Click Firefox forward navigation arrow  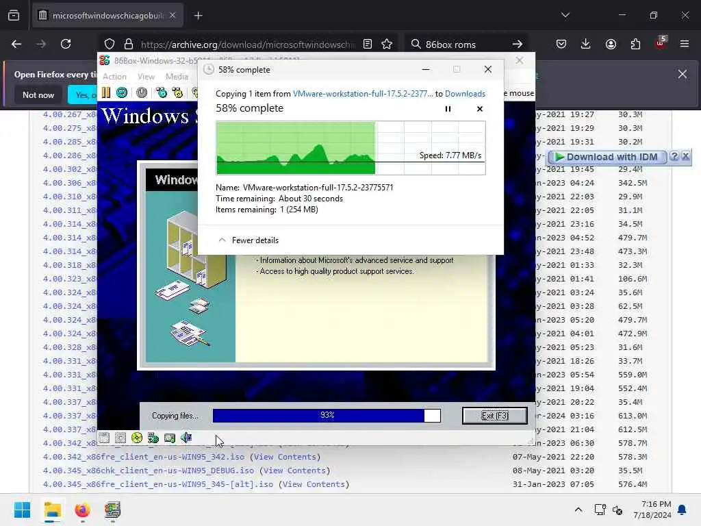click(41, 44)
